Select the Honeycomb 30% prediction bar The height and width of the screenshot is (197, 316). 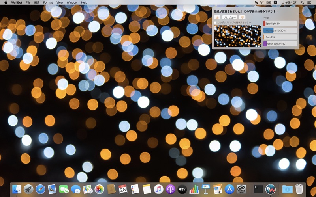(x=280, y=30)
